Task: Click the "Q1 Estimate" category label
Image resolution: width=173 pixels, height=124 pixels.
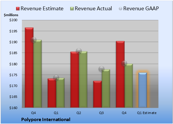Action: coord(147,113)
